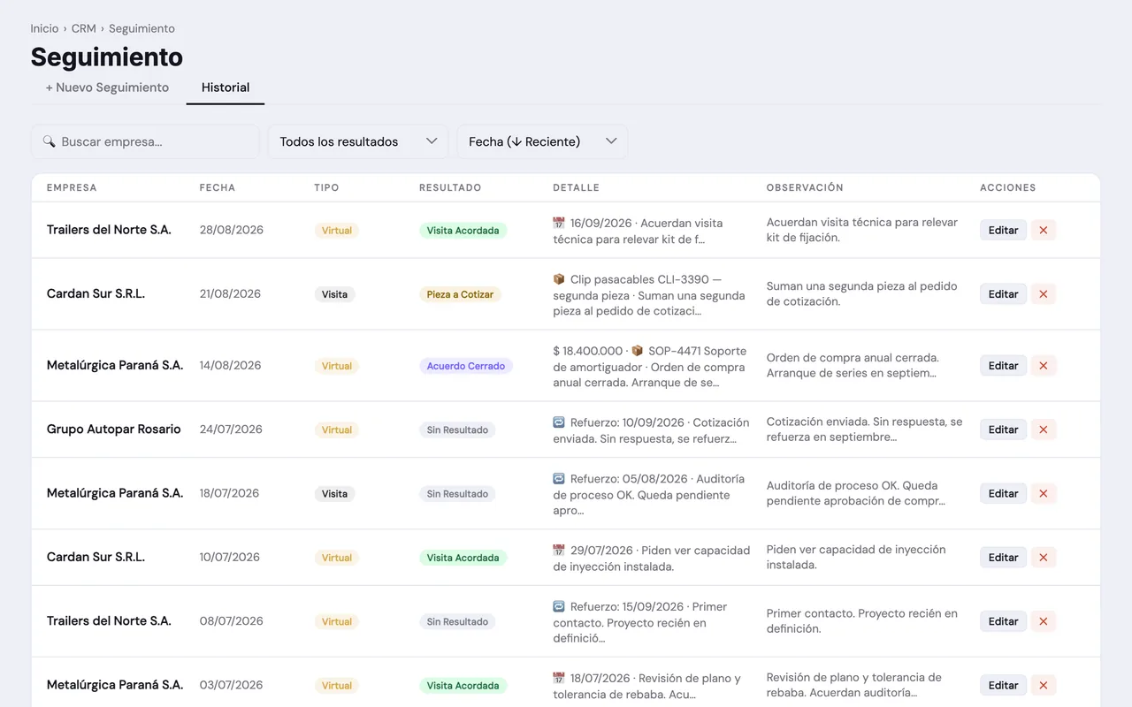Click the date 14/08/2026
Image resolution: width=1132 pixels, height=707 pixels.
click(x=230, y=366)
